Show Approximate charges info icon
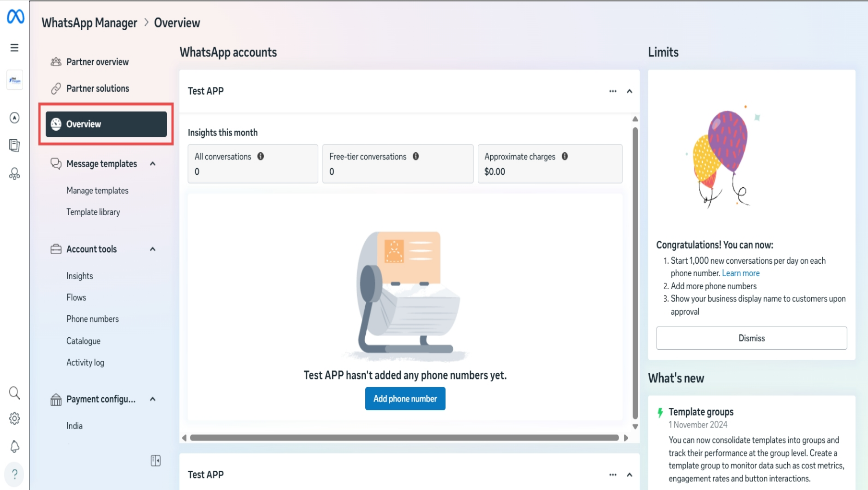 (x=565, y=156)
